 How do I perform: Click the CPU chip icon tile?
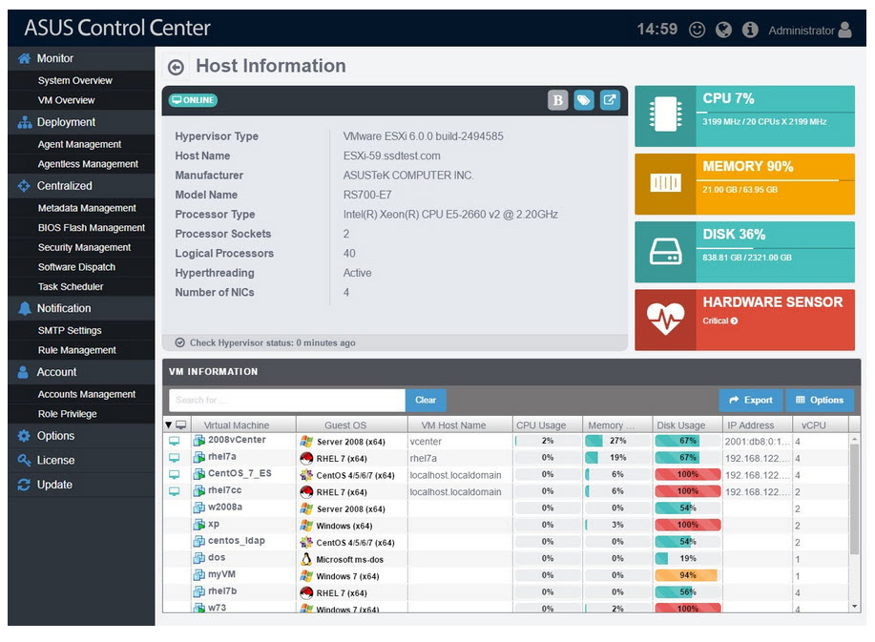tap(665, 115)
